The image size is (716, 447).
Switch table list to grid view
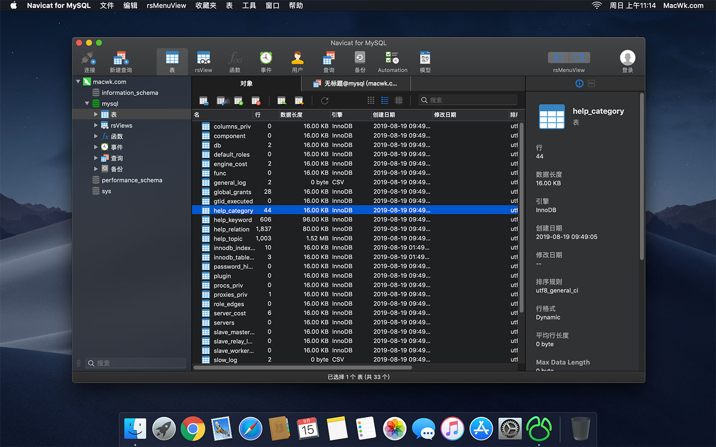pyautogui.click(x=370, y=100)
